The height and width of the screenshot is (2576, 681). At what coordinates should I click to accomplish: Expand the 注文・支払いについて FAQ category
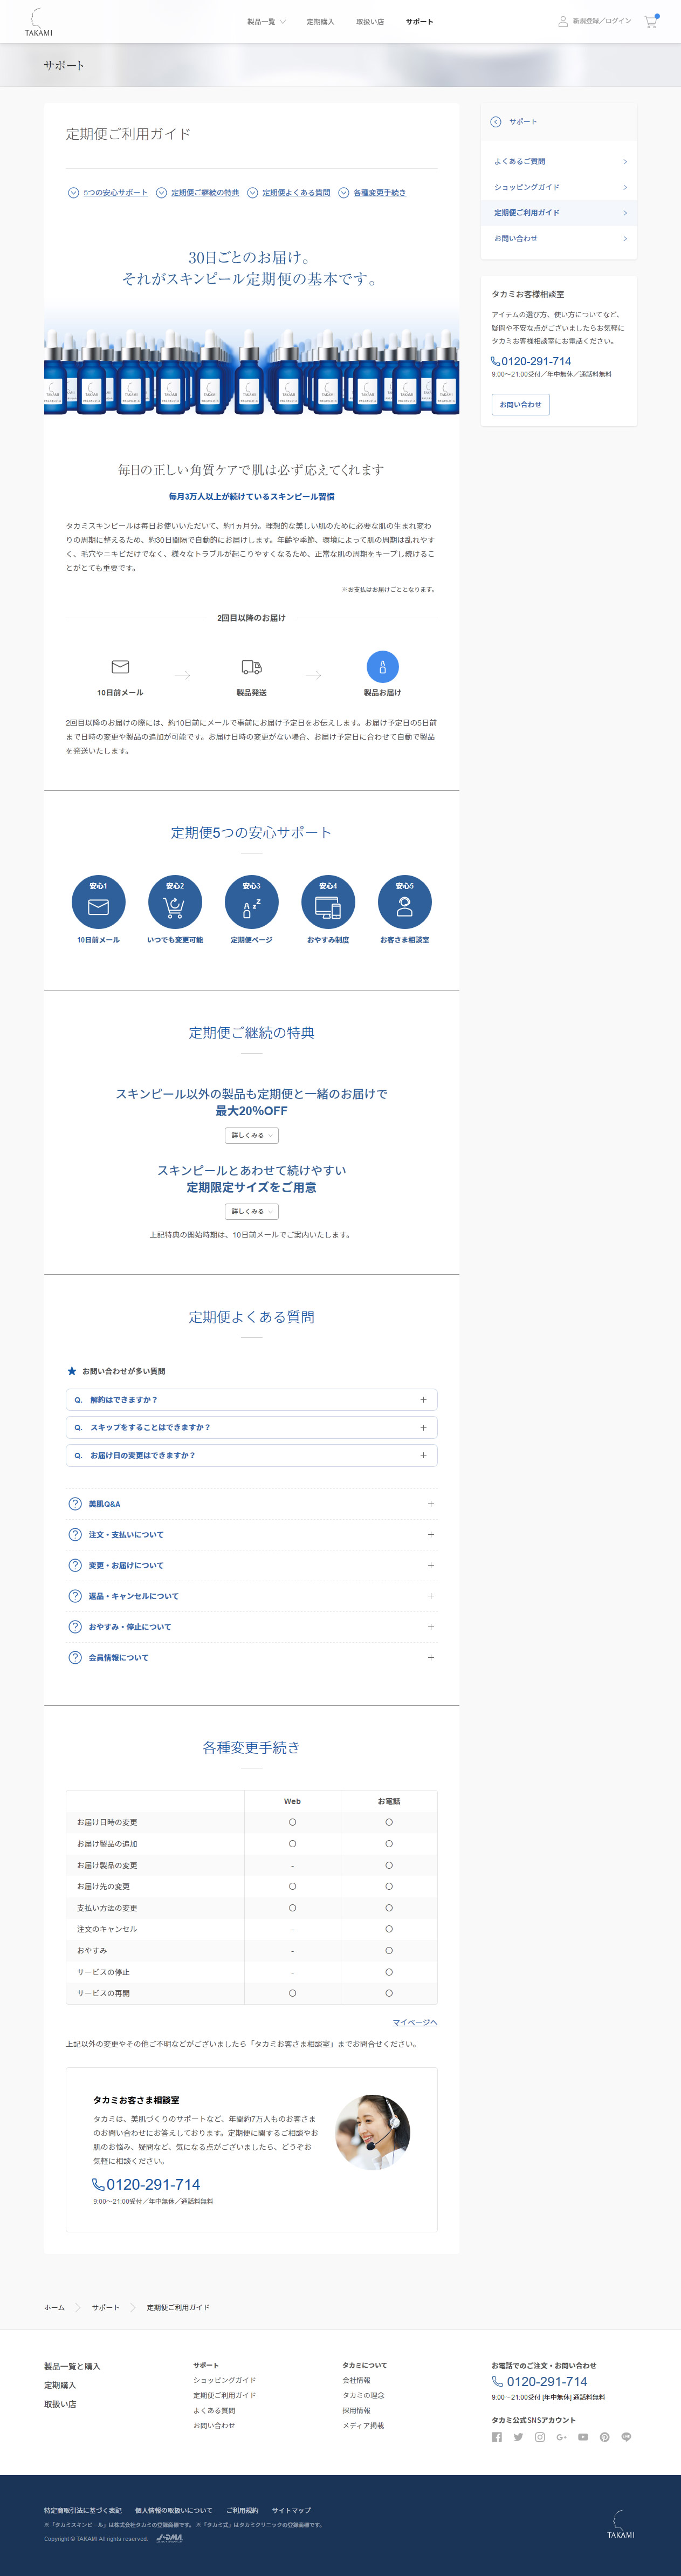coord(251,1535)
